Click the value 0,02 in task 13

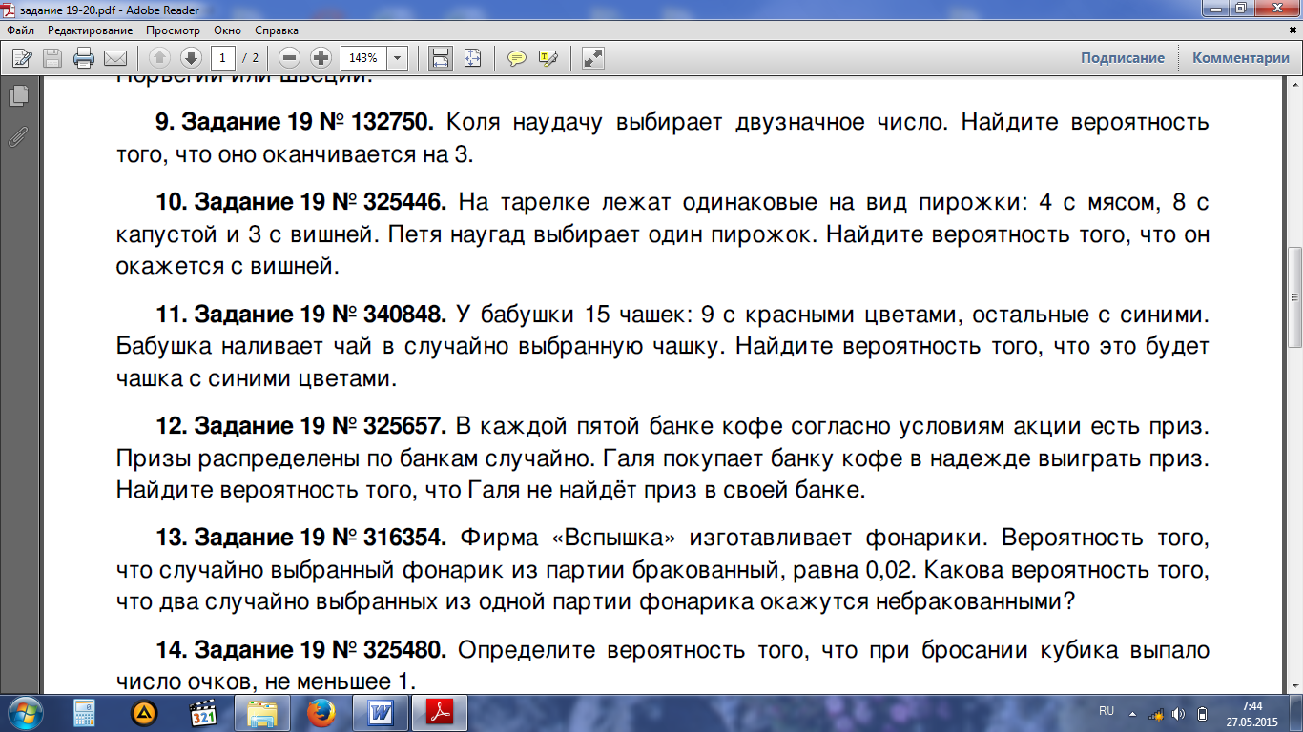pyautogui.click(x=891, y=571)
